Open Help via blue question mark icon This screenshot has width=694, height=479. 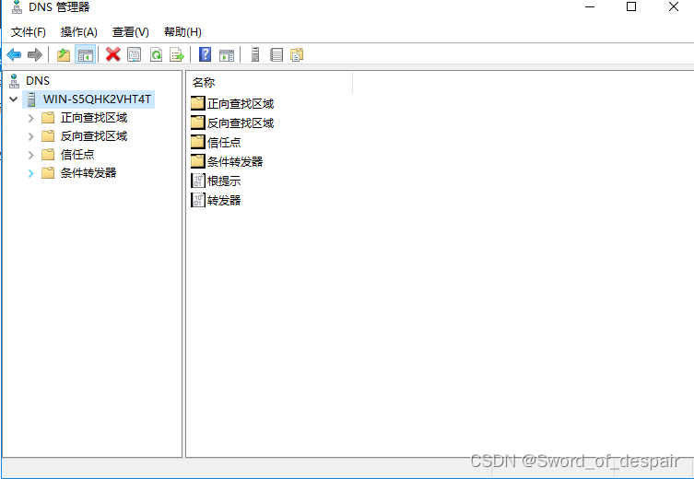pyautogui.click(x=205, y=54)
